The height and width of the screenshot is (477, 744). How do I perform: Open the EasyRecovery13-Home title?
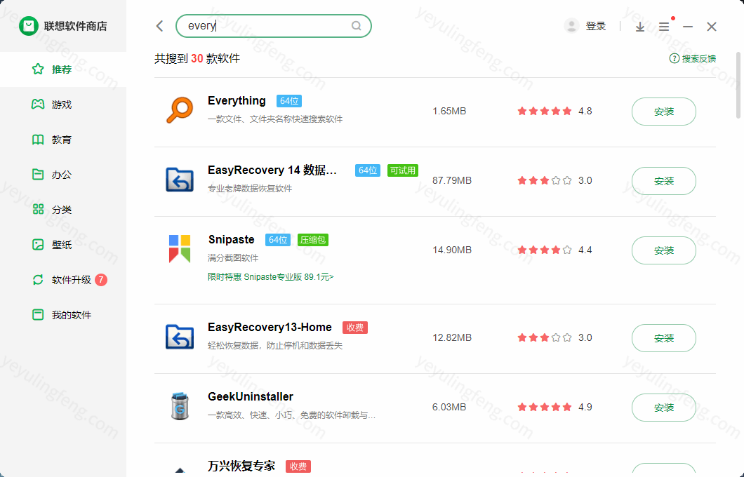click(270, 327)
